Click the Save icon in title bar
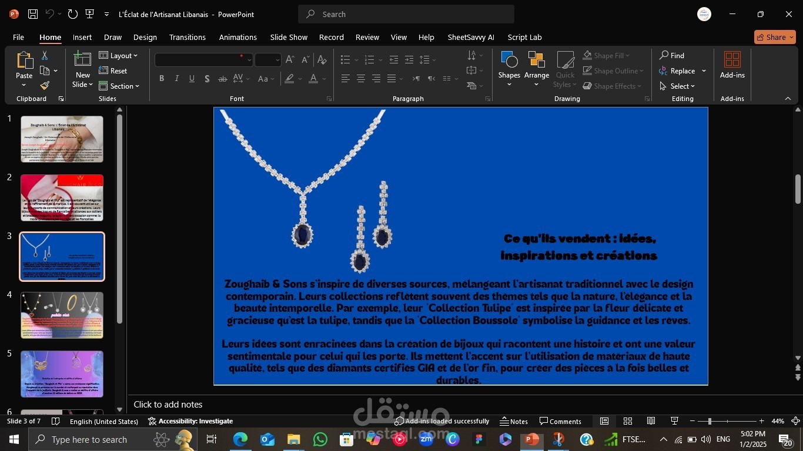 33,14
